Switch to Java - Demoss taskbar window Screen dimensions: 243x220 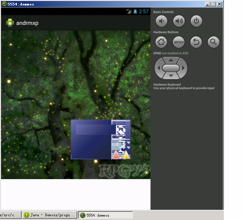50,215
